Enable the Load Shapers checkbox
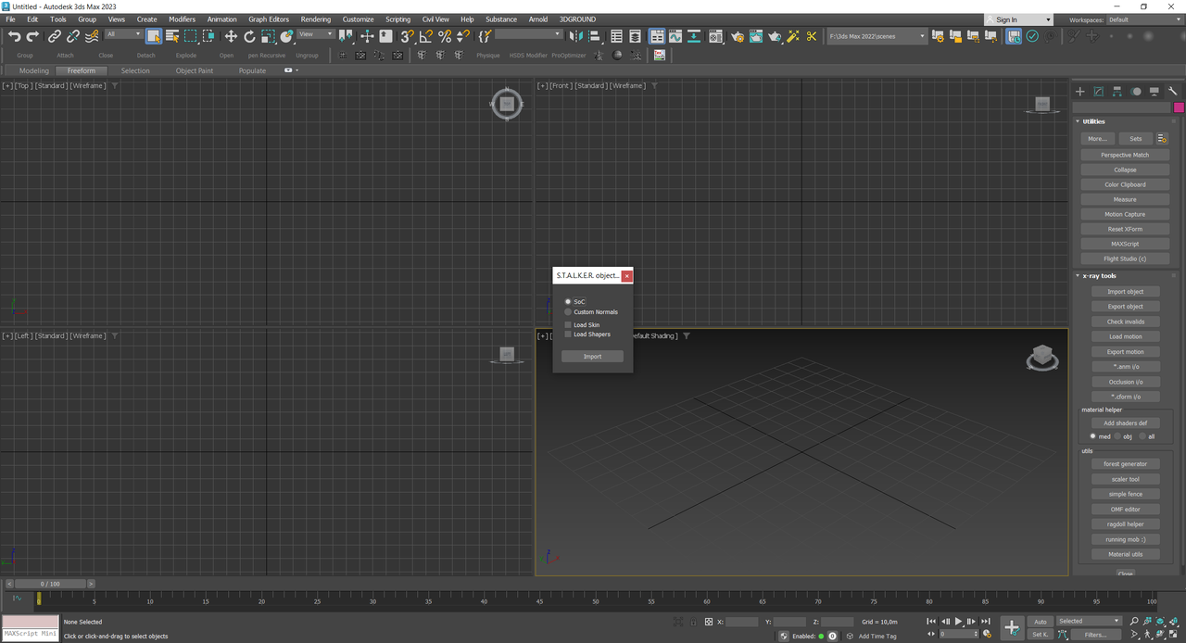The width and height of the screenshot is (1186, 643). 568,334
